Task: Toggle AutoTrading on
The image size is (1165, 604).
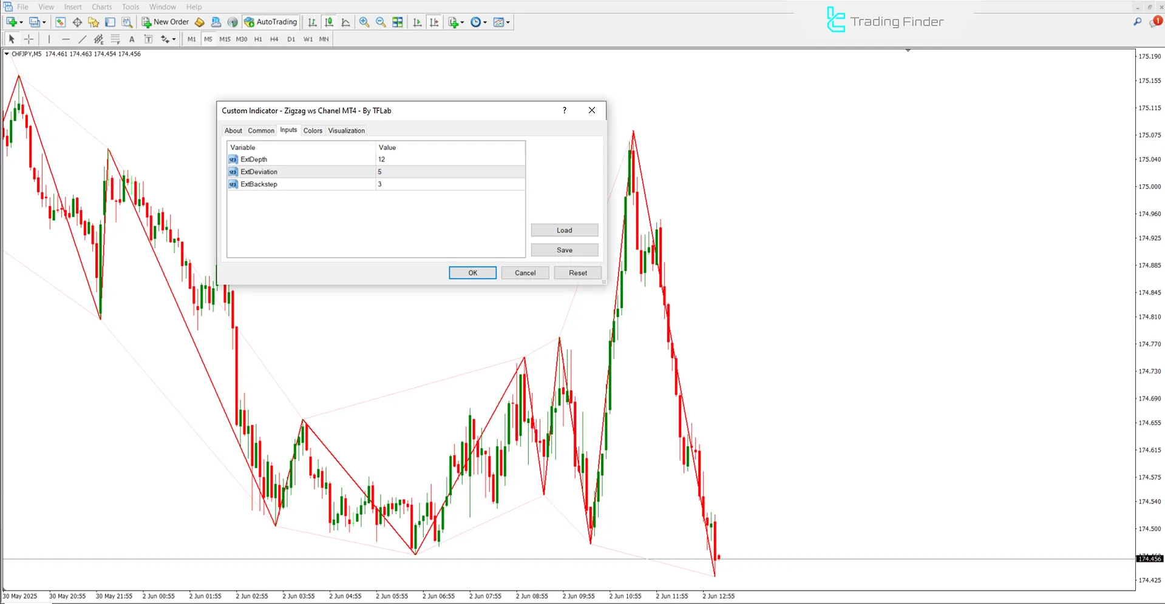Action: pos(271,22)
